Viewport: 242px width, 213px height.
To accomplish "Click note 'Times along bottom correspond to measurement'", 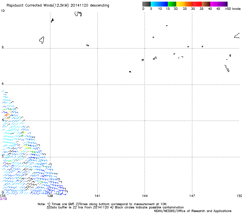I will click(116, 204).
